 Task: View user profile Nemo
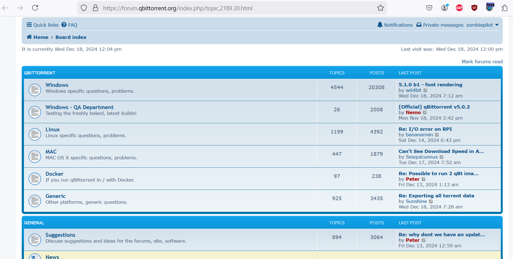click(413, 112)
